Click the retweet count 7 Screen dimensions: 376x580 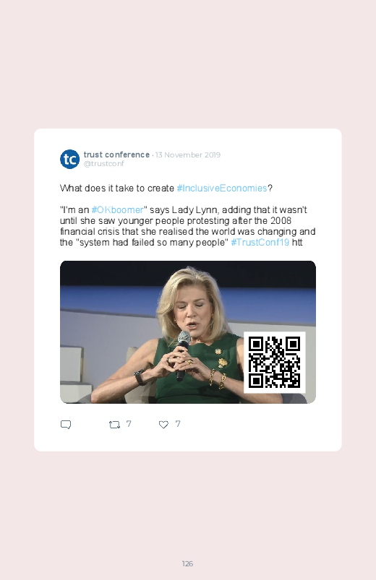click(129, 424)
